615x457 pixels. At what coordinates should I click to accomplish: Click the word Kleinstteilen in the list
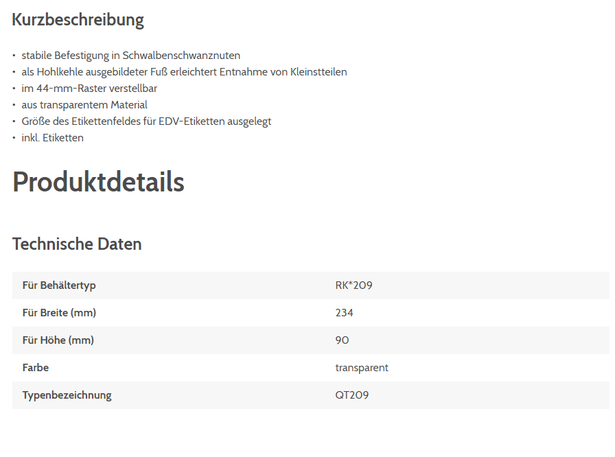point(318,72)
